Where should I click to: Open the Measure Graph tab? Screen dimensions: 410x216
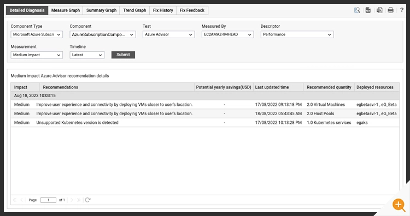coord(66,10)
